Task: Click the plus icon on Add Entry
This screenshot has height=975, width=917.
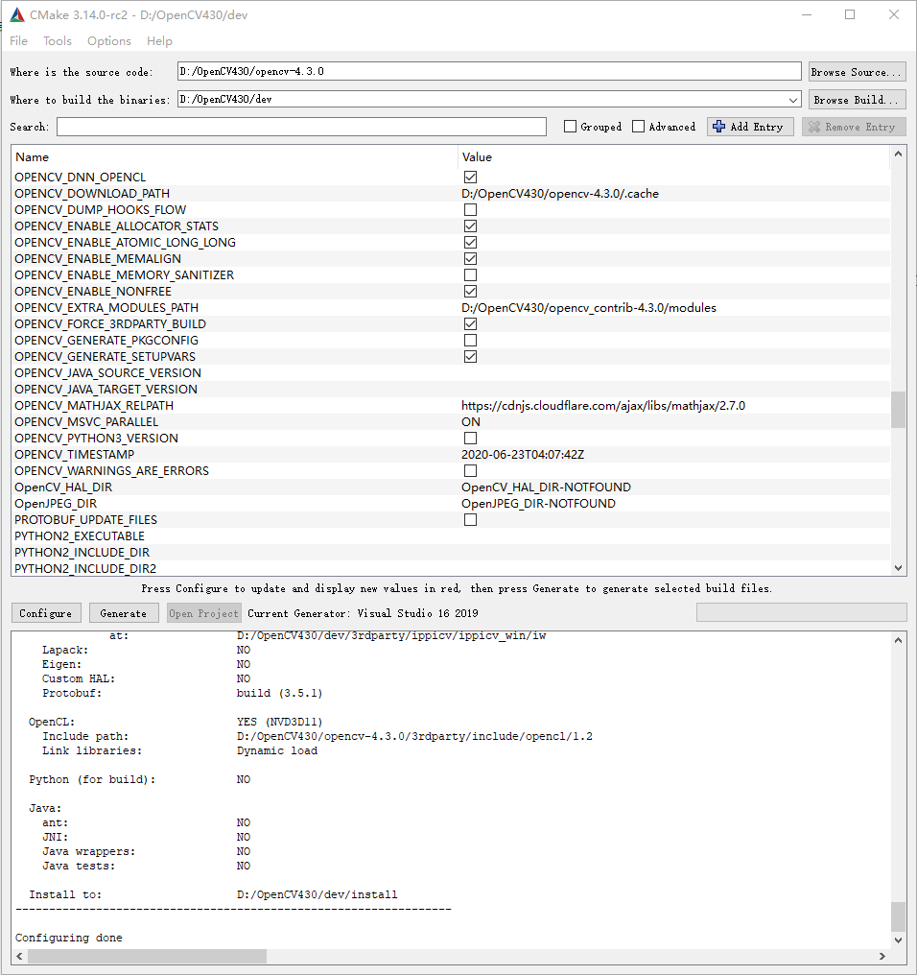Action: (718, 127)
